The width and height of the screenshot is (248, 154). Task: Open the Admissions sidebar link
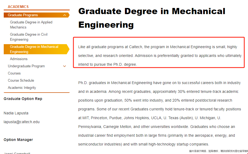pyautogui.click(x=19, y=59)
